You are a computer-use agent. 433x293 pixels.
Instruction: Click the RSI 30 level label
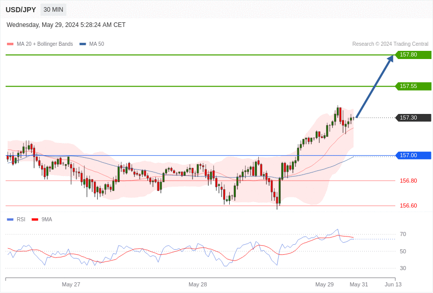(x=403, y=268)
